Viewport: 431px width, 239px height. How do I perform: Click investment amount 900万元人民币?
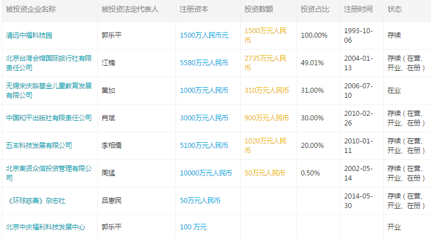(266, 118)
